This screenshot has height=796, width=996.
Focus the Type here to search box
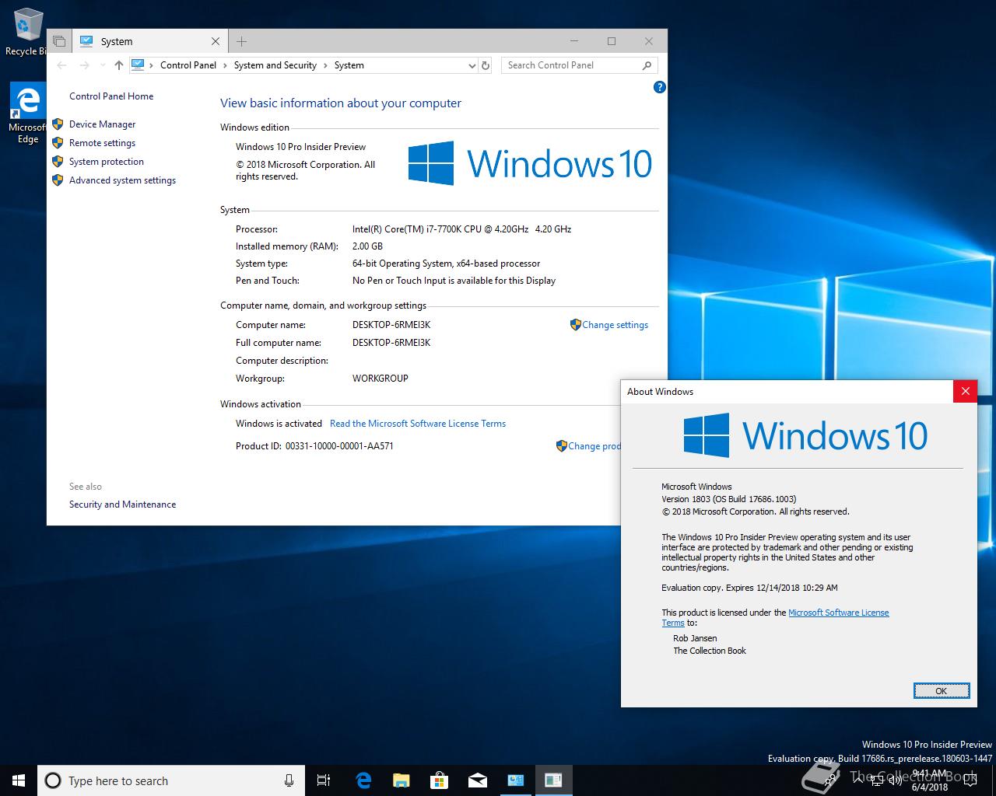[170, 780]
